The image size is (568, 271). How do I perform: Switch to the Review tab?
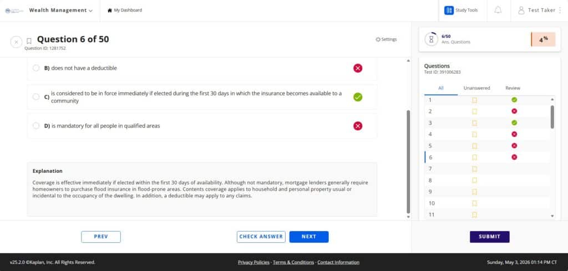coord(513,88)
